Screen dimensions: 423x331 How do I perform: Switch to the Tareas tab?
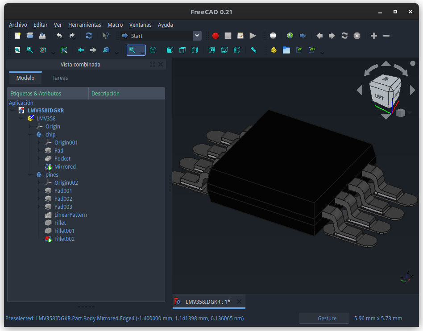(60, 78)
